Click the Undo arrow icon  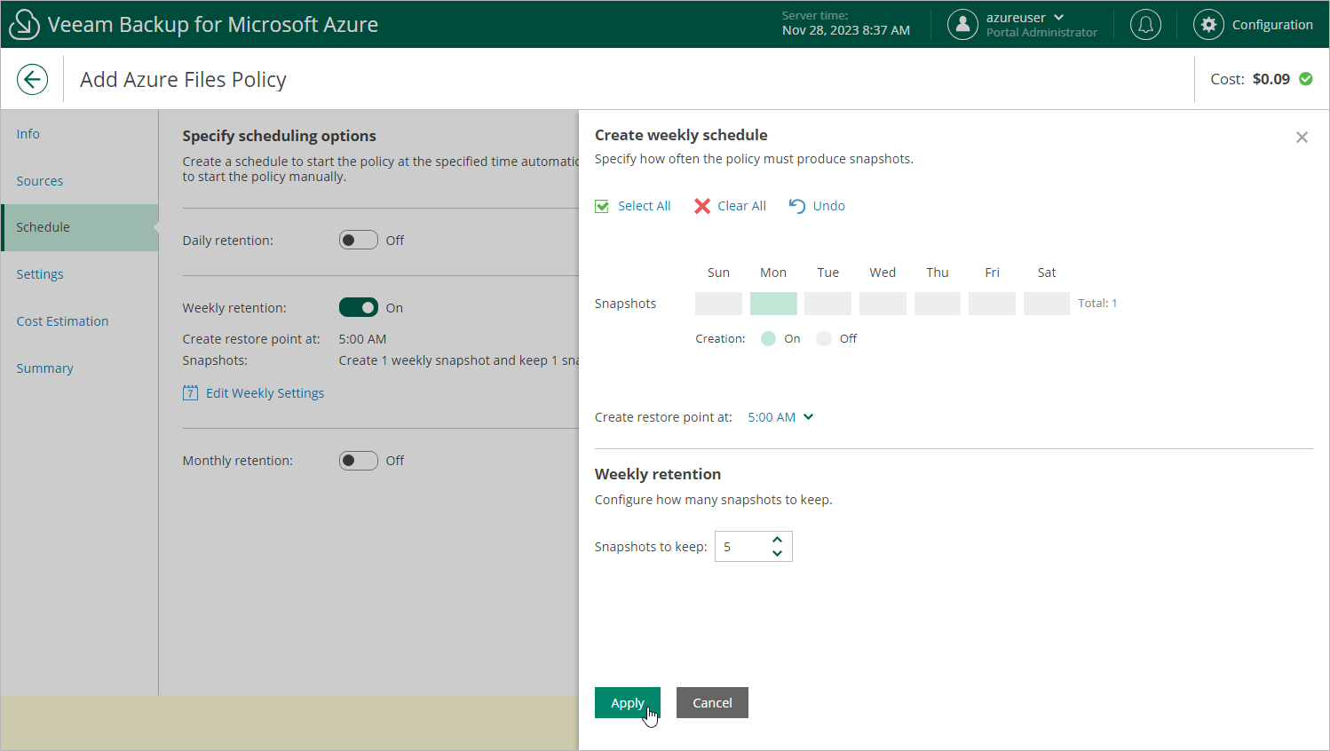[797, 206]
